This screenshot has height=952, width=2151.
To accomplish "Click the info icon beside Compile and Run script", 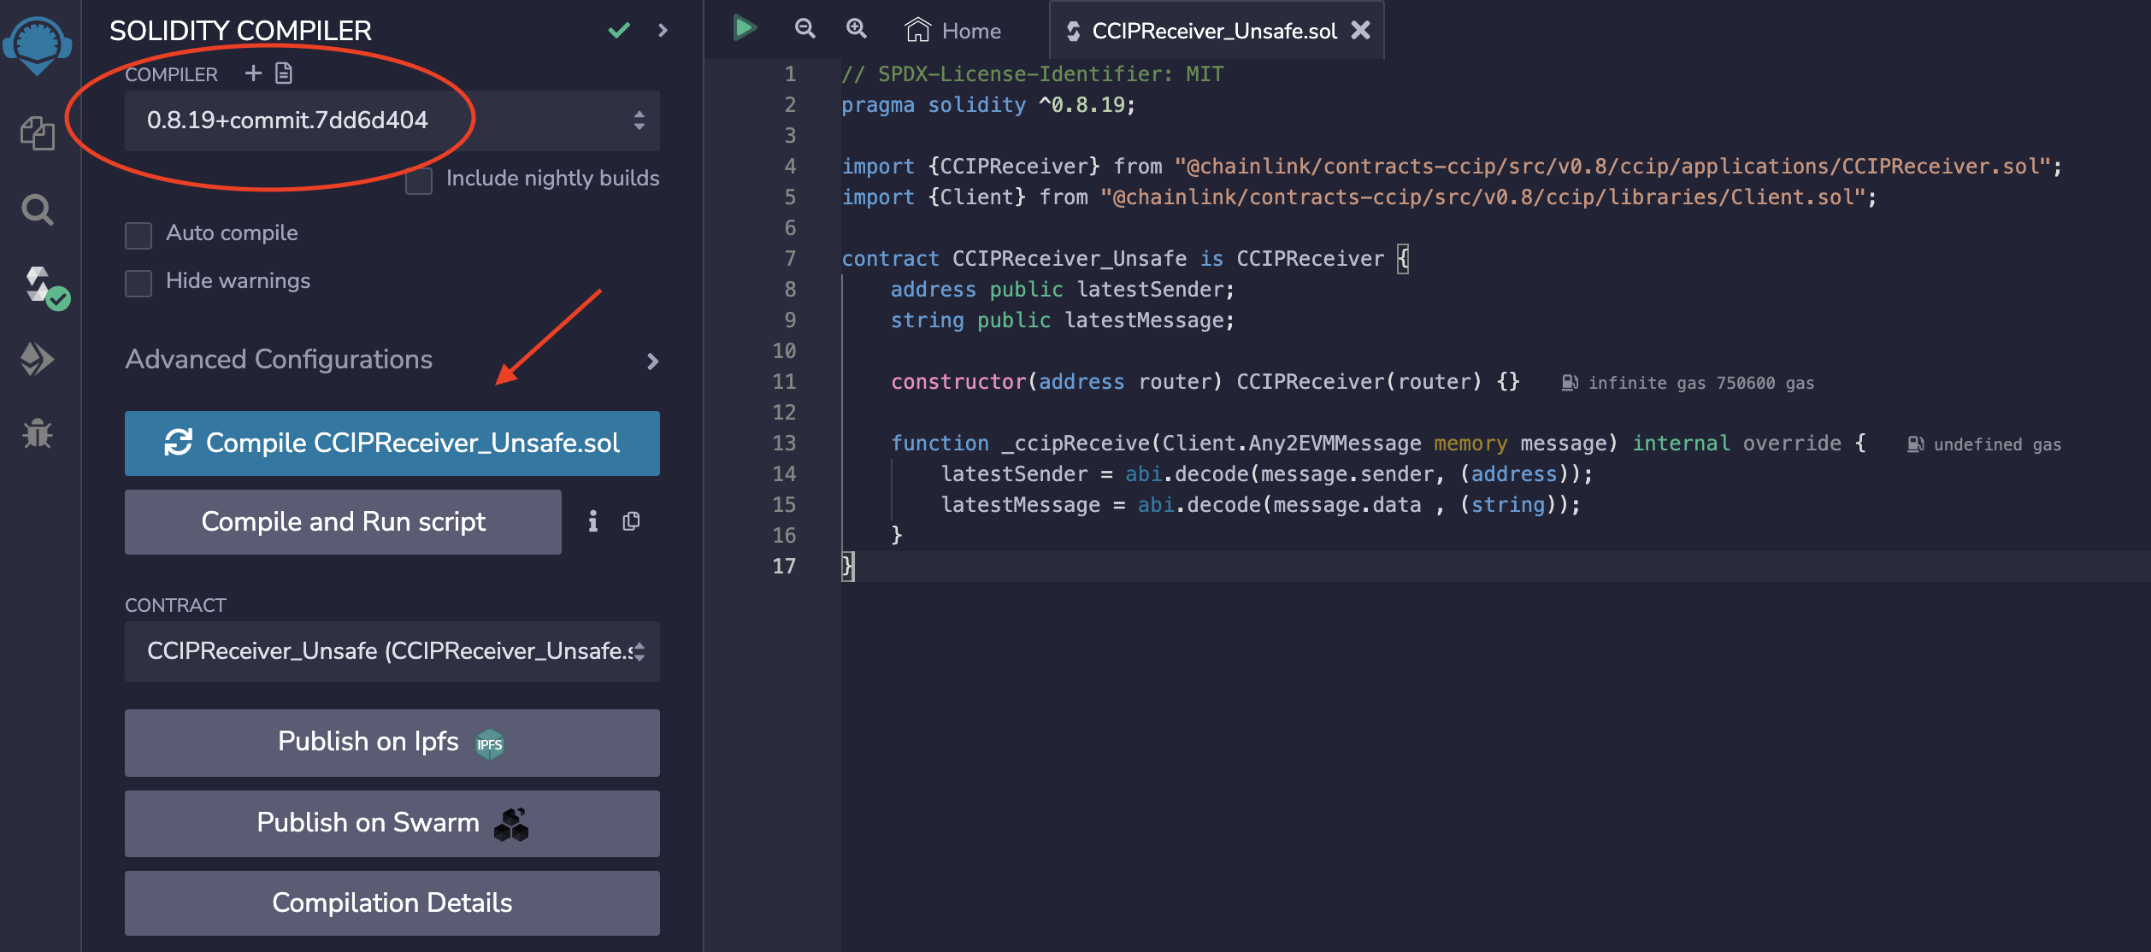I will click(592, 522).
